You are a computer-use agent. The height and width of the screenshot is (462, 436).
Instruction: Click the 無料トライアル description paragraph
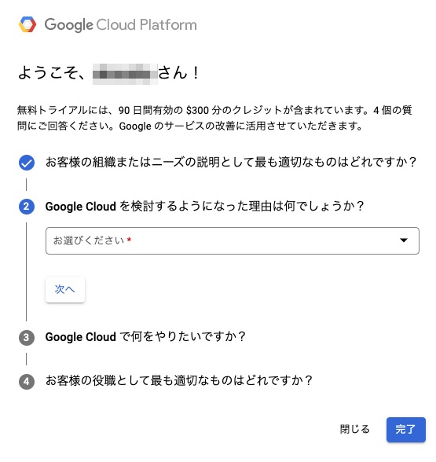(214, 118)
